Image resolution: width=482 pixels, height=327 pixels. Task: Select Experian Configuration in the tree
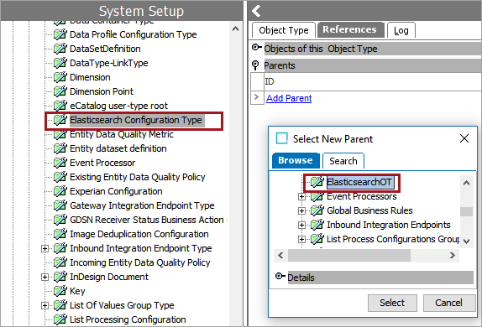(x=116, y=191)
